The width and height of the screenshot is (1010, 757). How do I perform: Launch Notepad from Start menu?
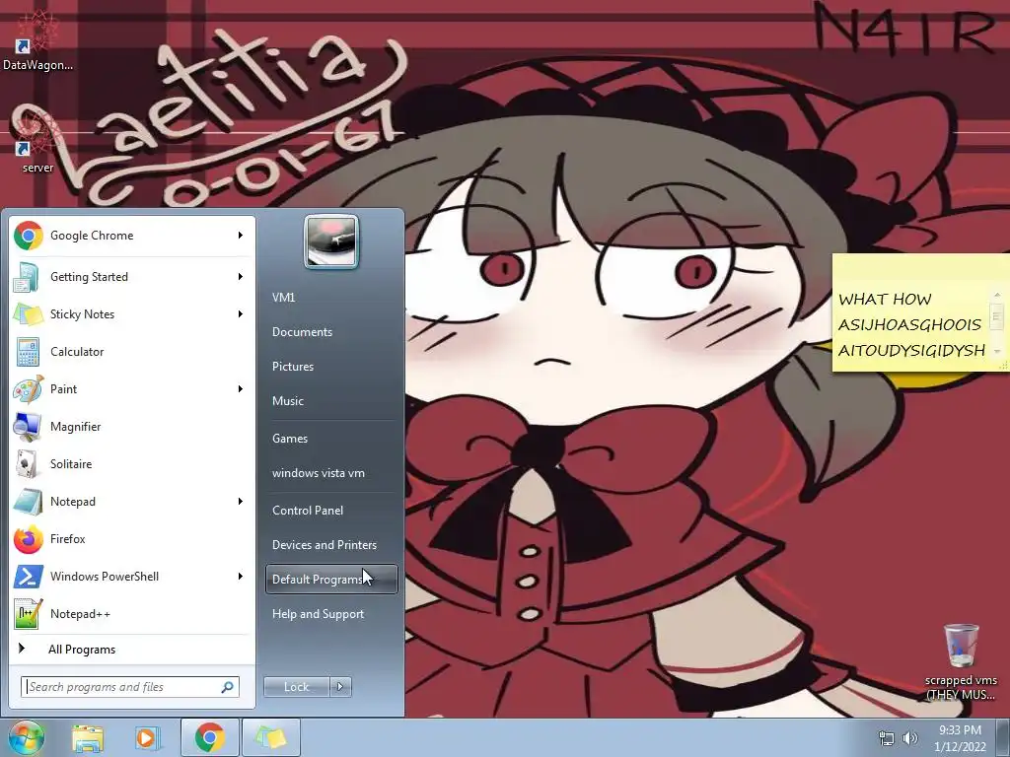click(132, 502)
